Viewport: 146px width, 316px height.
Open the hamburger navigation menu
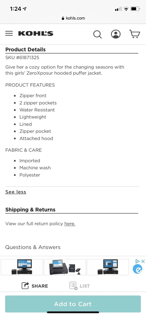[9, 33]
